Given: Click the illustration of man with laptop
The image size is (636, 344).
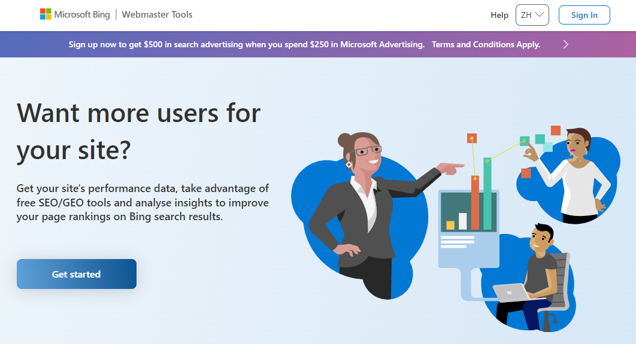Looking at the screenshot, I should [x=529, y=278].
